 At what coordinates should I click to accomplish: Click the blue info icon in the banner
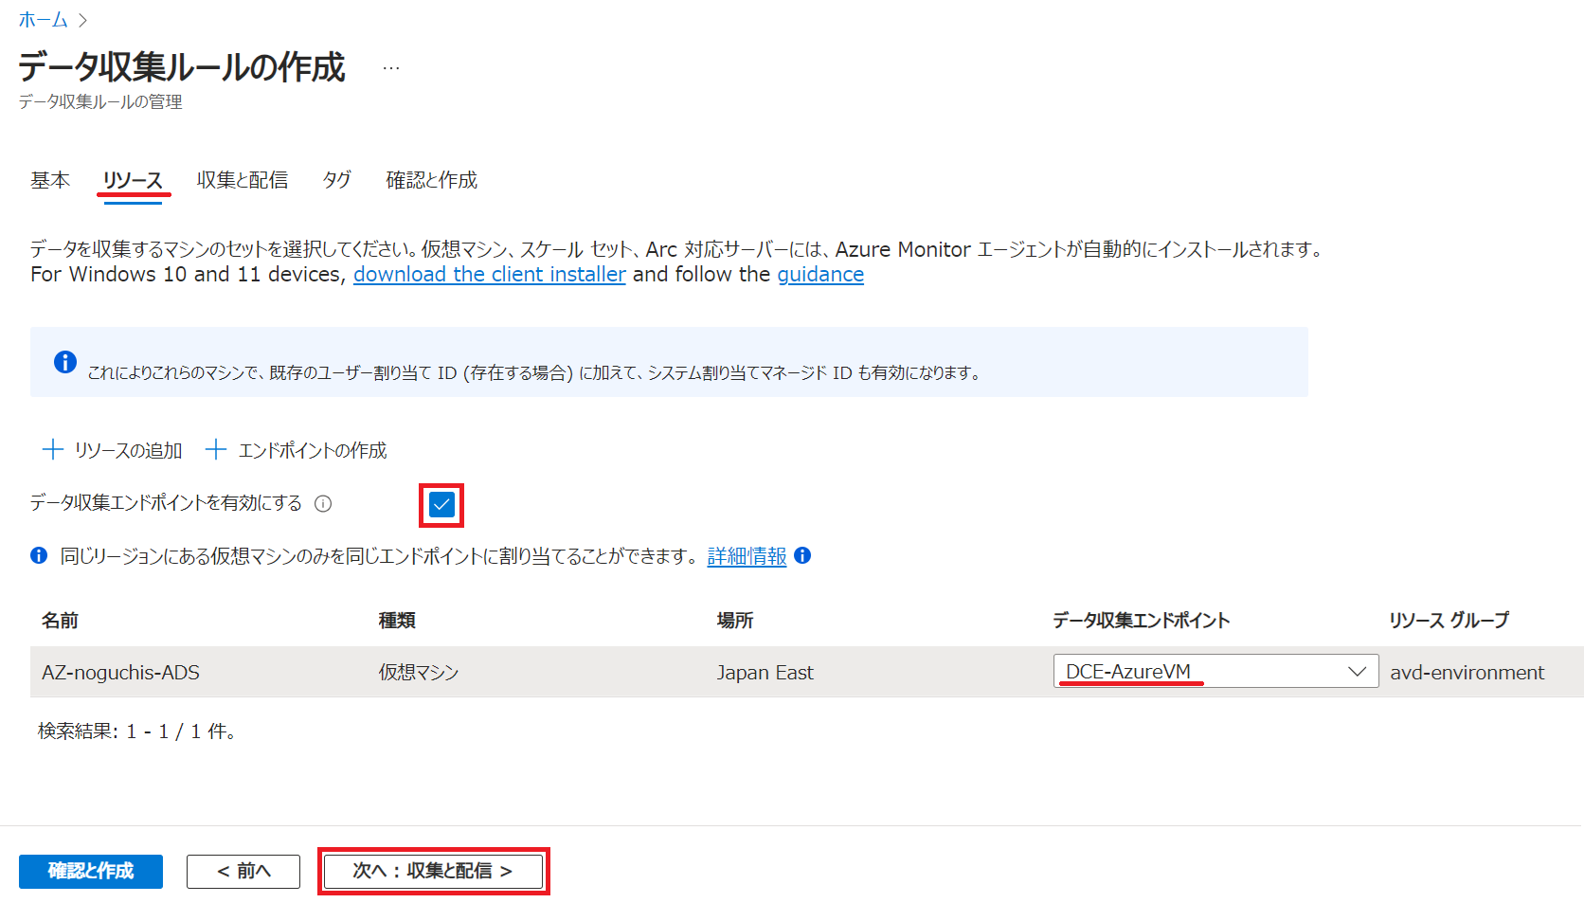[65, 362]
